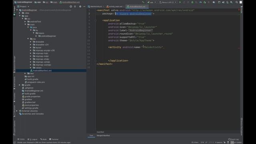Start debugging with the green bug icon

192,2
